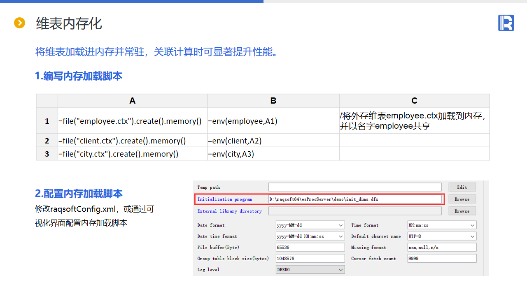This screenshot has width=527, height=296.
Task: Click the cell with file("city.ctx").create().memory()
Action: tap(133, 154)
